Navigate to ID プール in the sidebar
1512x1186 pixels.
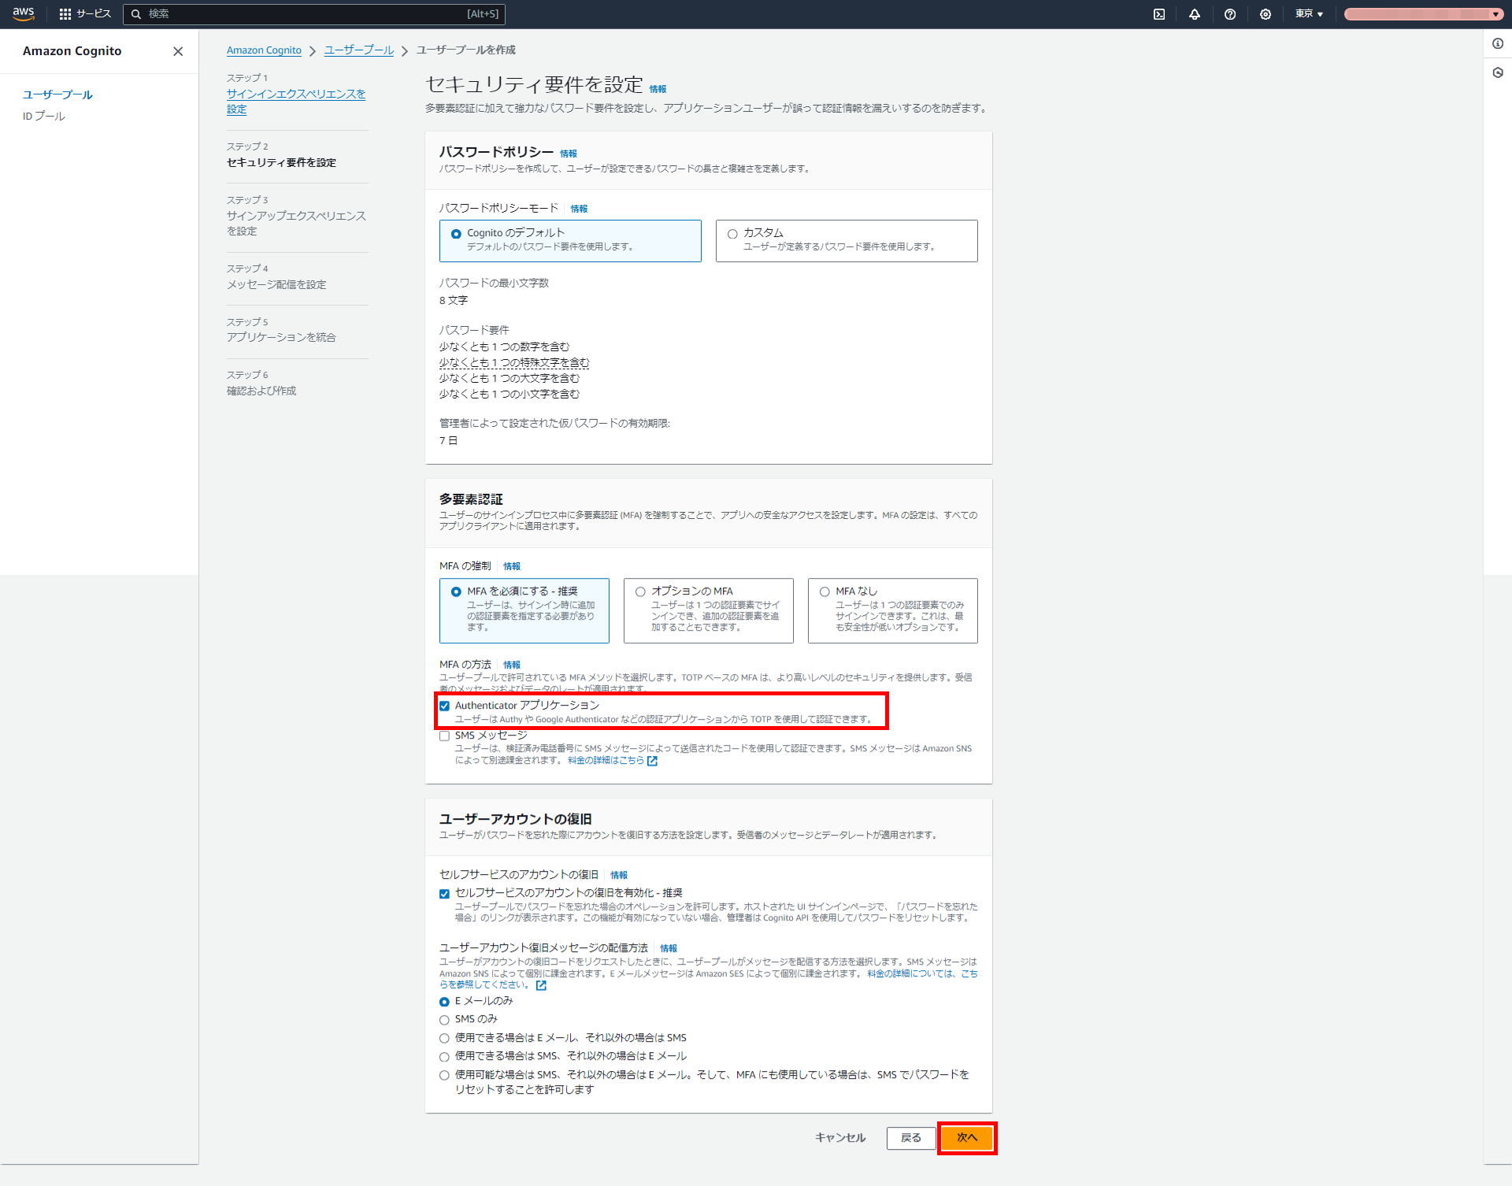pos(43,115)
